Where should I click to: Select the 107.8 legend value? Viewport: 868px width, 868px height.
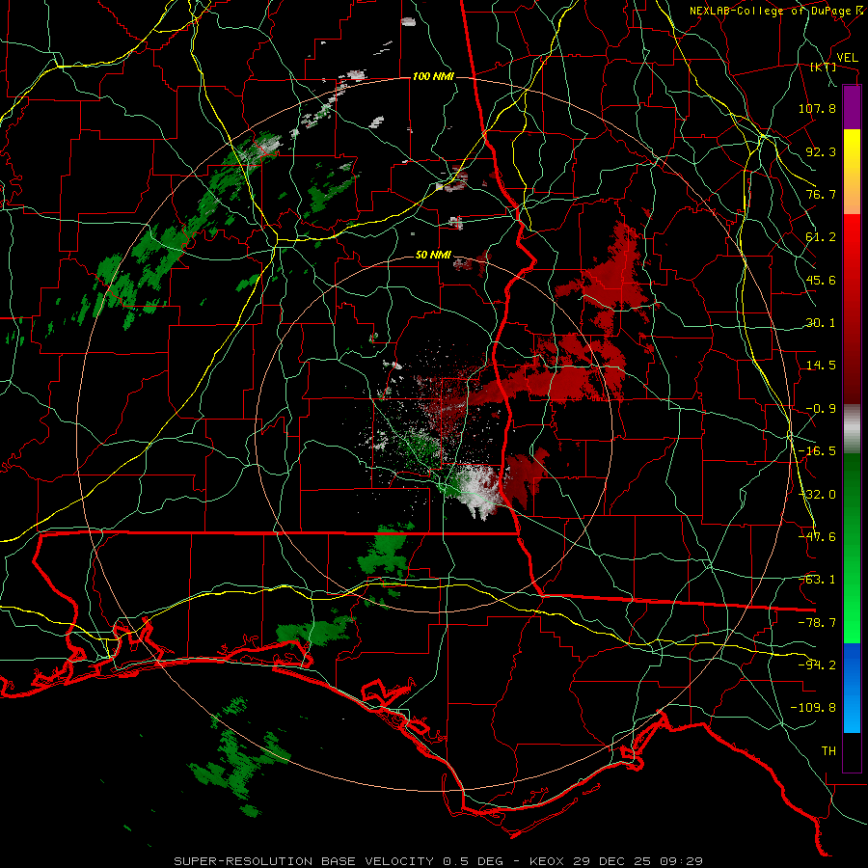coord(817,108)
